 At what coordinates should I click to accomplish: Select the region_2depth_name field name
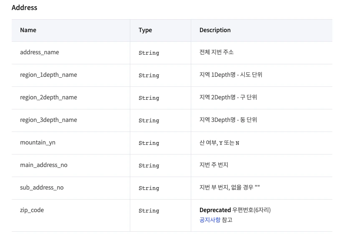click(x=48, y=98)
